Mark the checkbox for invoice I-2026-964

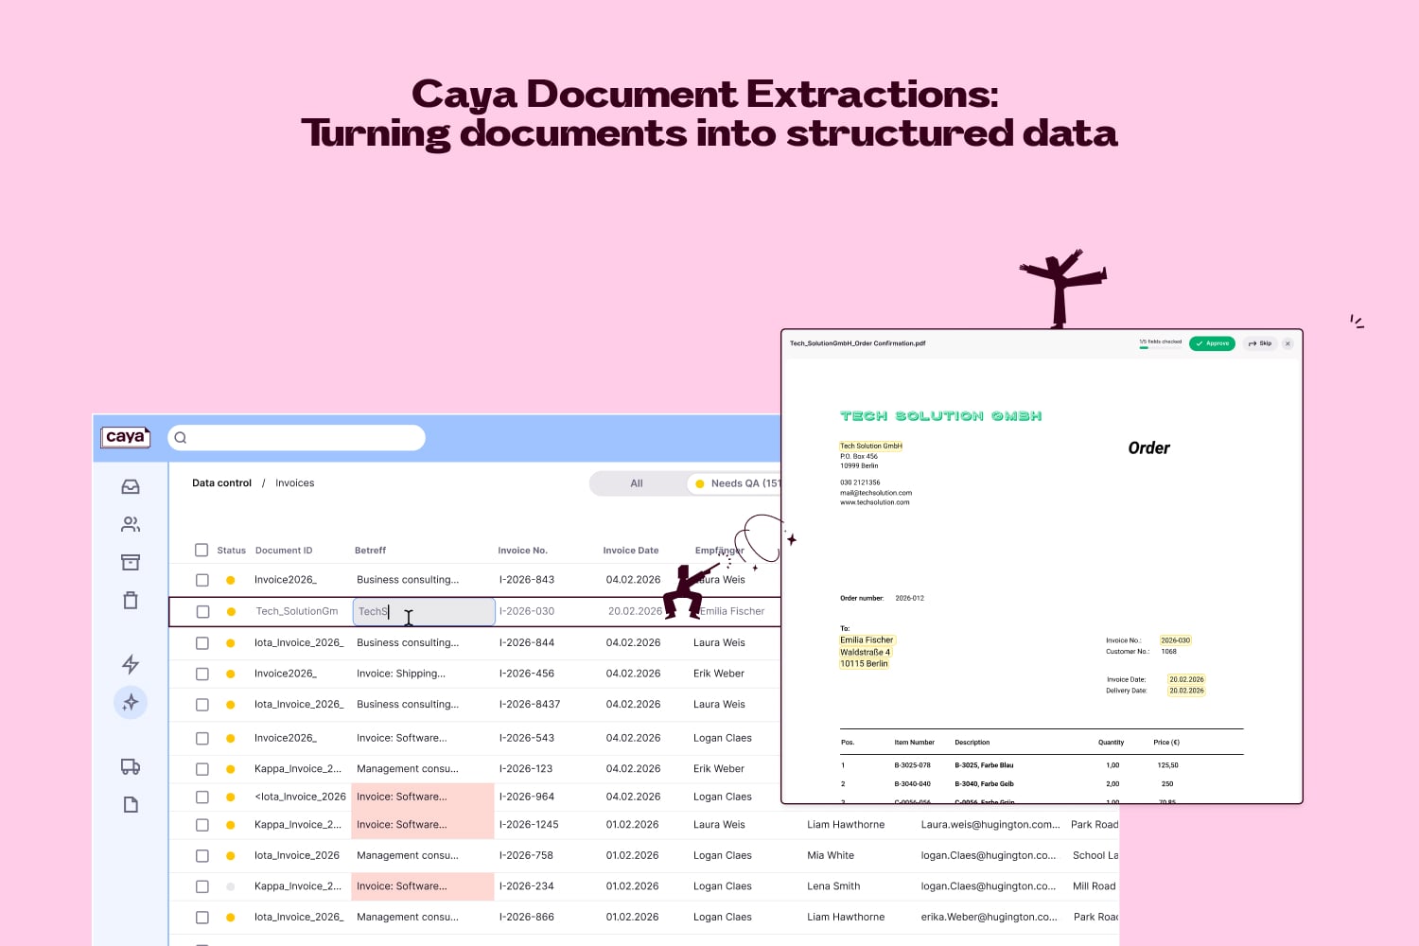pos(201,797)
